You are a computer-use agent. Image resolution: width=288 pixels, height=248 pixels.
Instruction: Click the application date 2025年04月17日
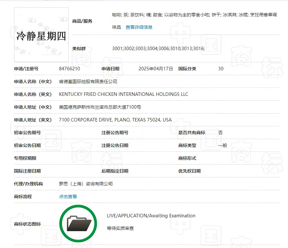pyautogui.click(x=155, y=69)
